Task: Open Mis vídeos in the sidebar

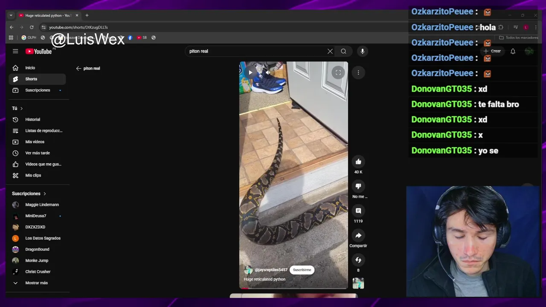Action: click(x=37, y=142)
